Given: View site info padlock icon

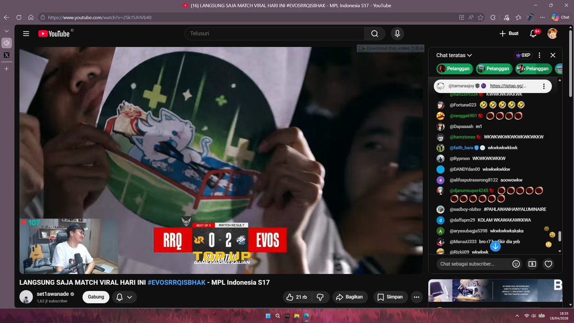Looking at the screenshot, I should tap(43, 17).
